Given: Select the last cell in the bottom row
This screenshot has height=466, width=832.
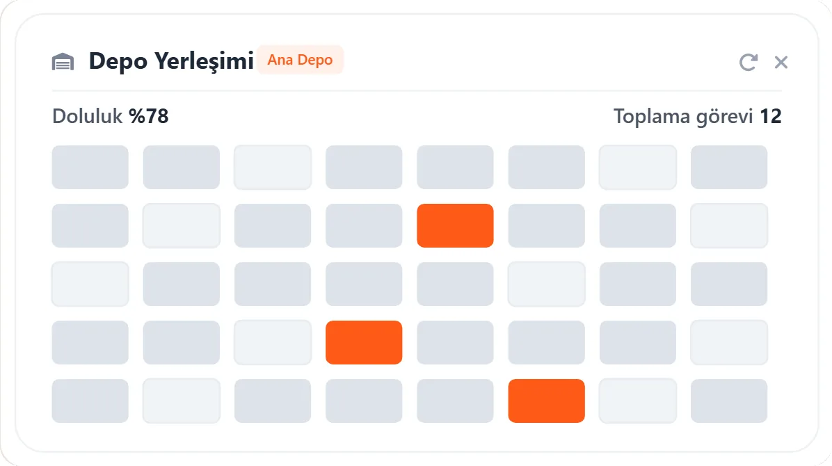Looking at the screenshot, I should [729, 401].
